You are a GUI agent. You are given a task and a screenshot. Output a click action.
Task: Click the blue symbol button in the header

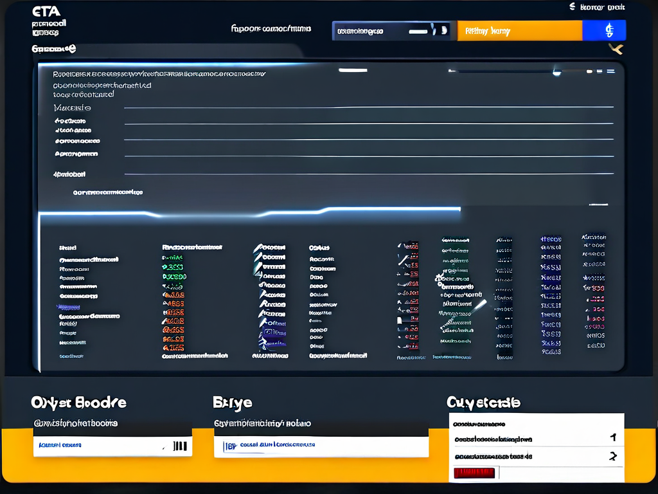(x=608, y=30)
